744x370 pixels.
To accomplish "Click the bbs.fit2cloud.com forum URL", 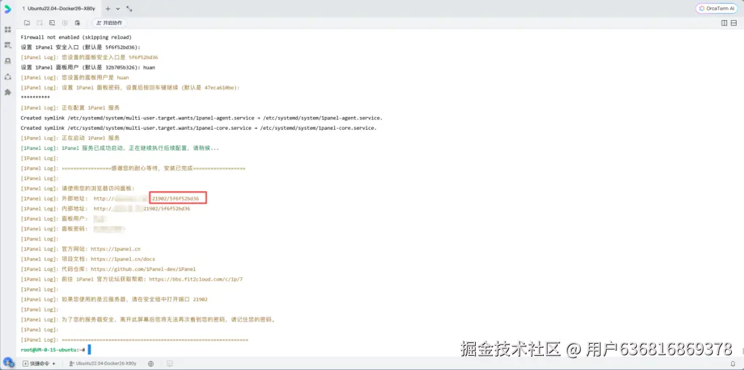I will [195, 279].
